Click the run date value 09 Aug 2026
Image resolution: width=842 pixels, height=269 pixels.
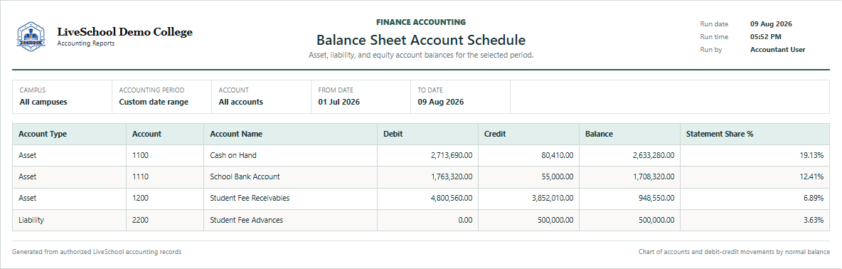coord(771,24)
